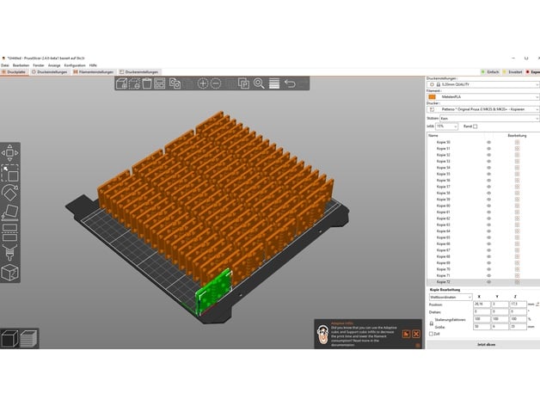Screen dimensions: 540x406
Task: Click the Undo arrow icon
Action: point(290,83)
